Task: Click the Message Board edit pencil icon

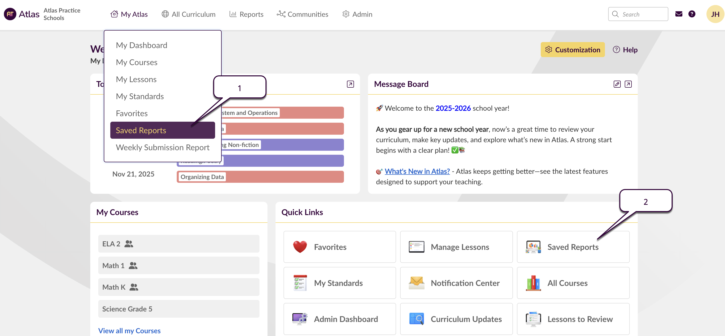Action: tap(617, 84)
